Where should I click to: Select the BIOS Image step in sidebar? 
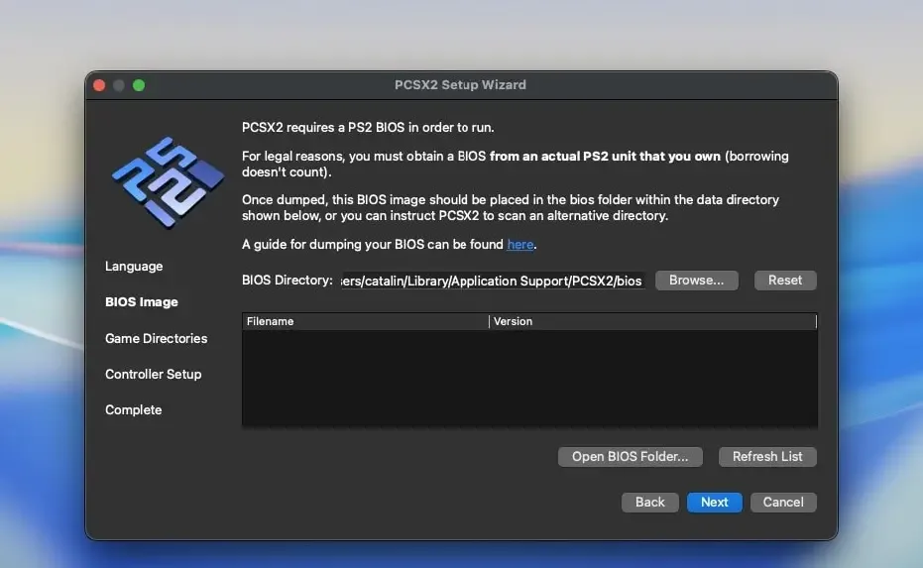[x=141, y=302]
